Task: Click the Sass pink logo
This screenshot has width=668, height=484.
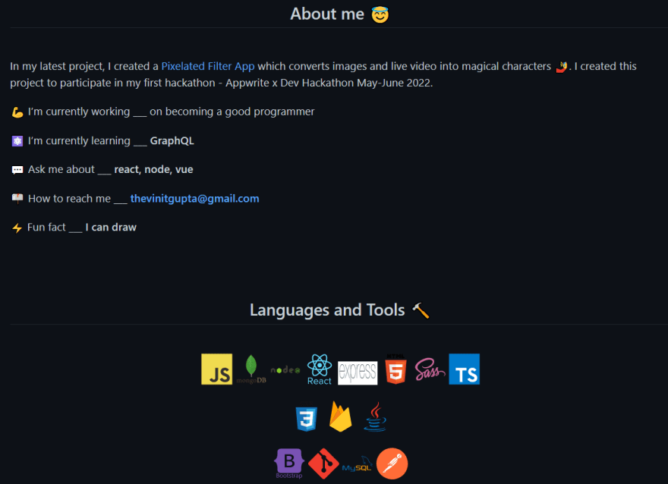Action: tap(430, 369)
